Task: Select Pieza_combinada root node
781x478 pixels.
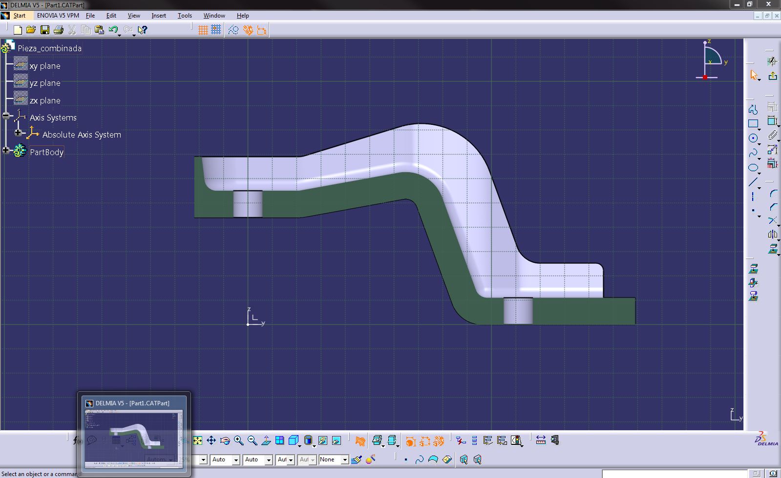Action: pos(50,48)
